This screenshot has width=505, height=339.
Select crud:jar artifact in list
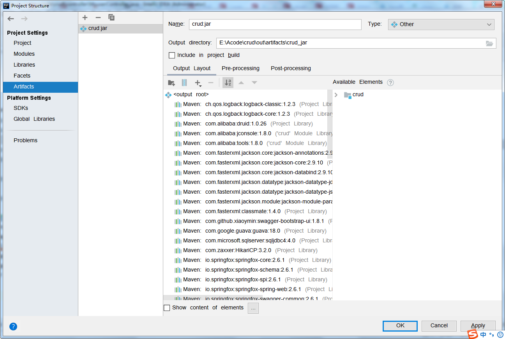pyautogui.click(x=120, y=28)
